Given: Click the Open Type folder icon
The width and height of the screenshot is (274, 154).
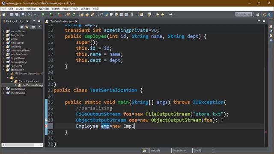Looking at the screenshot, I should pos(82,14).
